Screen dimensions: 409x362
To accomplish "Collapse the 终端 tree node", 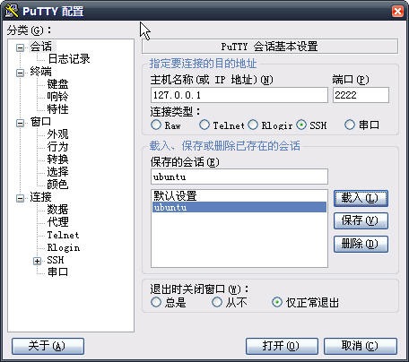I will tap(20, 73).
